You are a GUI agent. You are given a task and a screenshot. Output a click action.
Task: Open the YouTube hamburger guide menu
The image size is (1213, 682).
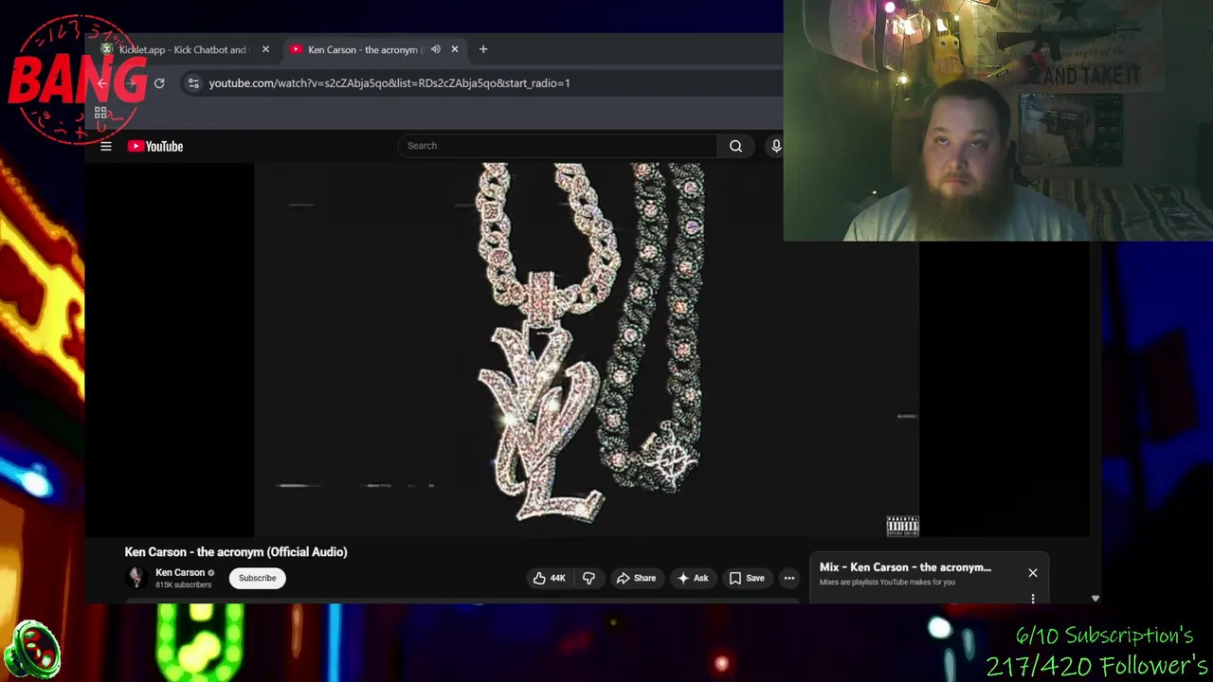tap(106, 146)
